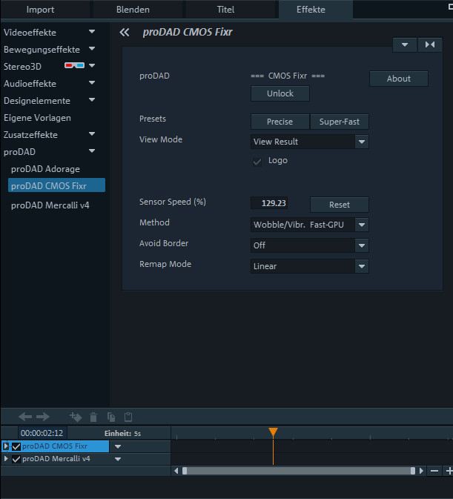Click the Stereo3D red-cyan glasses icon

click(x=74, y=65)
